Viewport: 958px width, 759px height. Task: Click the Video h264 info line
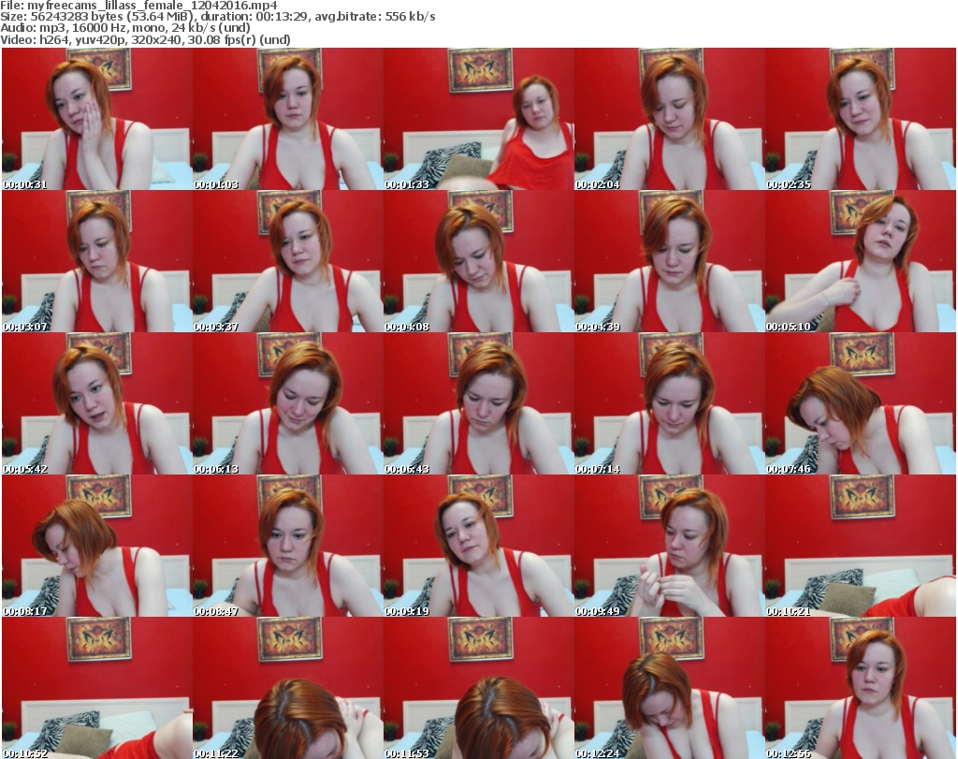[145, 39]
